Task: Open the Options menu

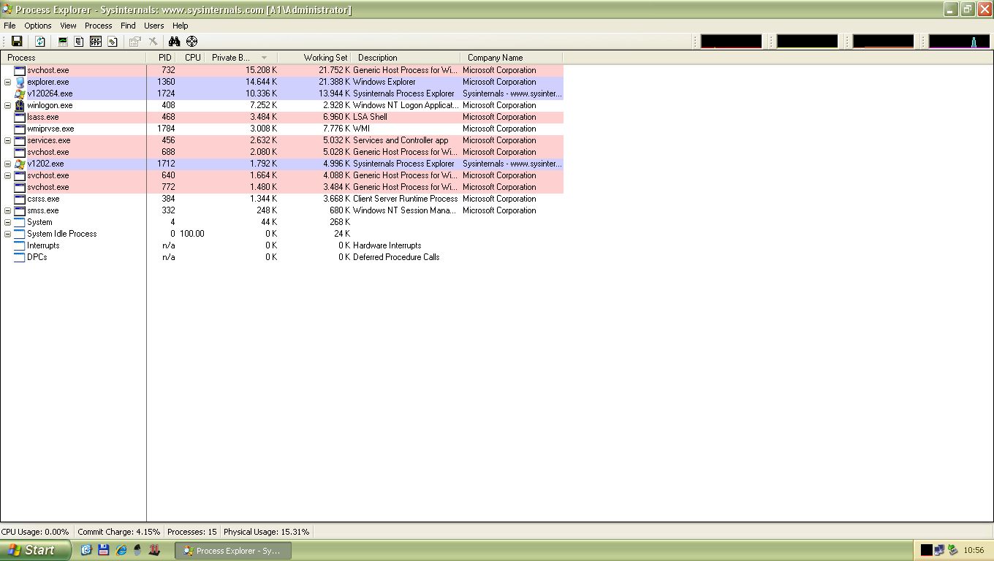Action: pyautogui.click(x=38, y=26)
